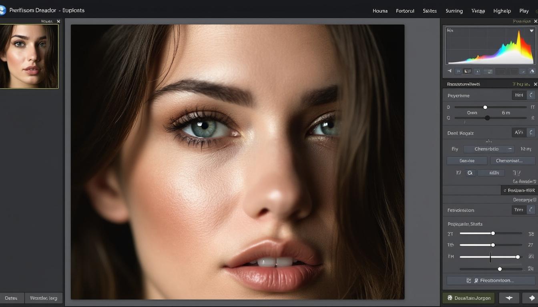
Task: Open the Fortorul menu
Action: pyautogui.click(x=405, y=11)
